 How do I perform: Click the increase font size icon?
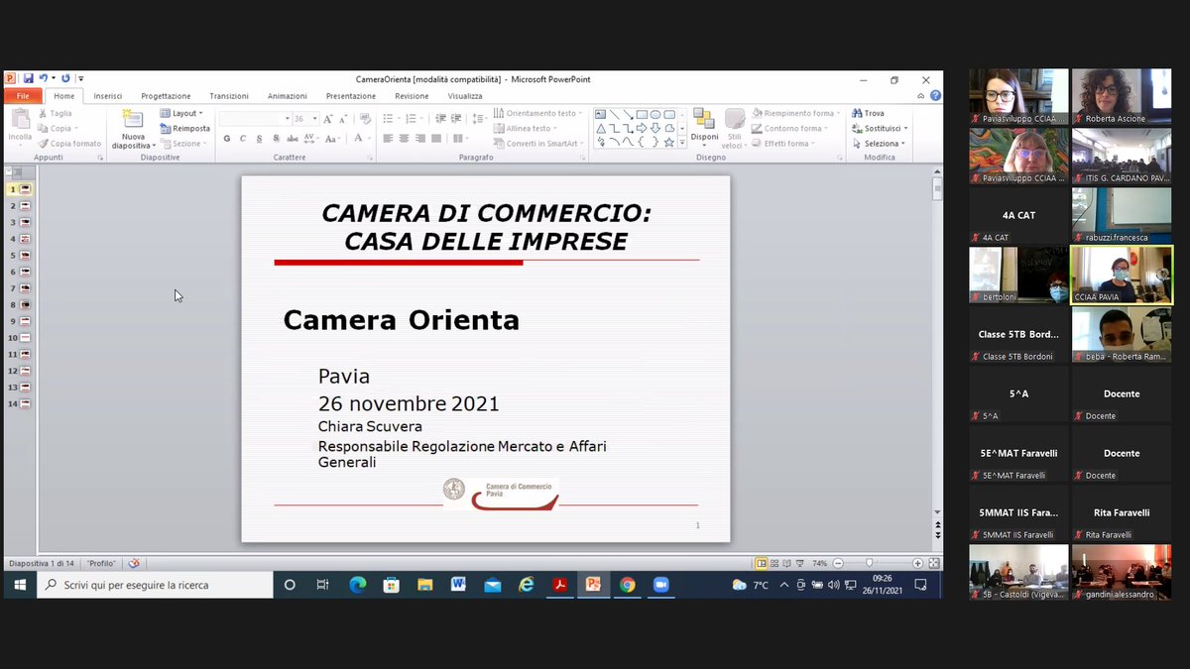point(328,118)
